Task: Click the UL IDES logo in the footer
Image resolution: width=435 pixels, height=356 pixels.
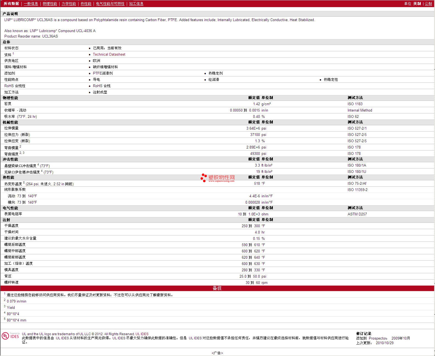Action: coord(10,336)
